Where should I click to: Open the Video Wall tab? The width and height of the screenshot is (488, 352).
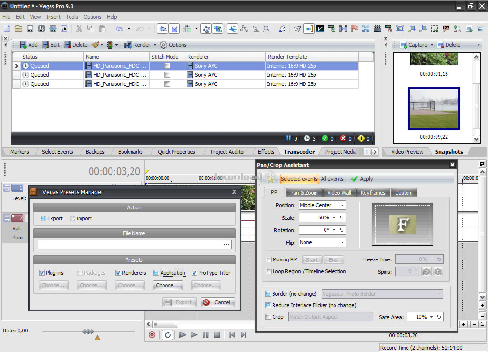(x=339, y=193)
